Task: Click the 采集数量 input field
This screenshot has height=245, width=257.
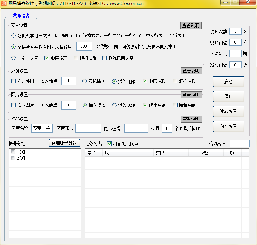Action: click(x=84, y=47)
